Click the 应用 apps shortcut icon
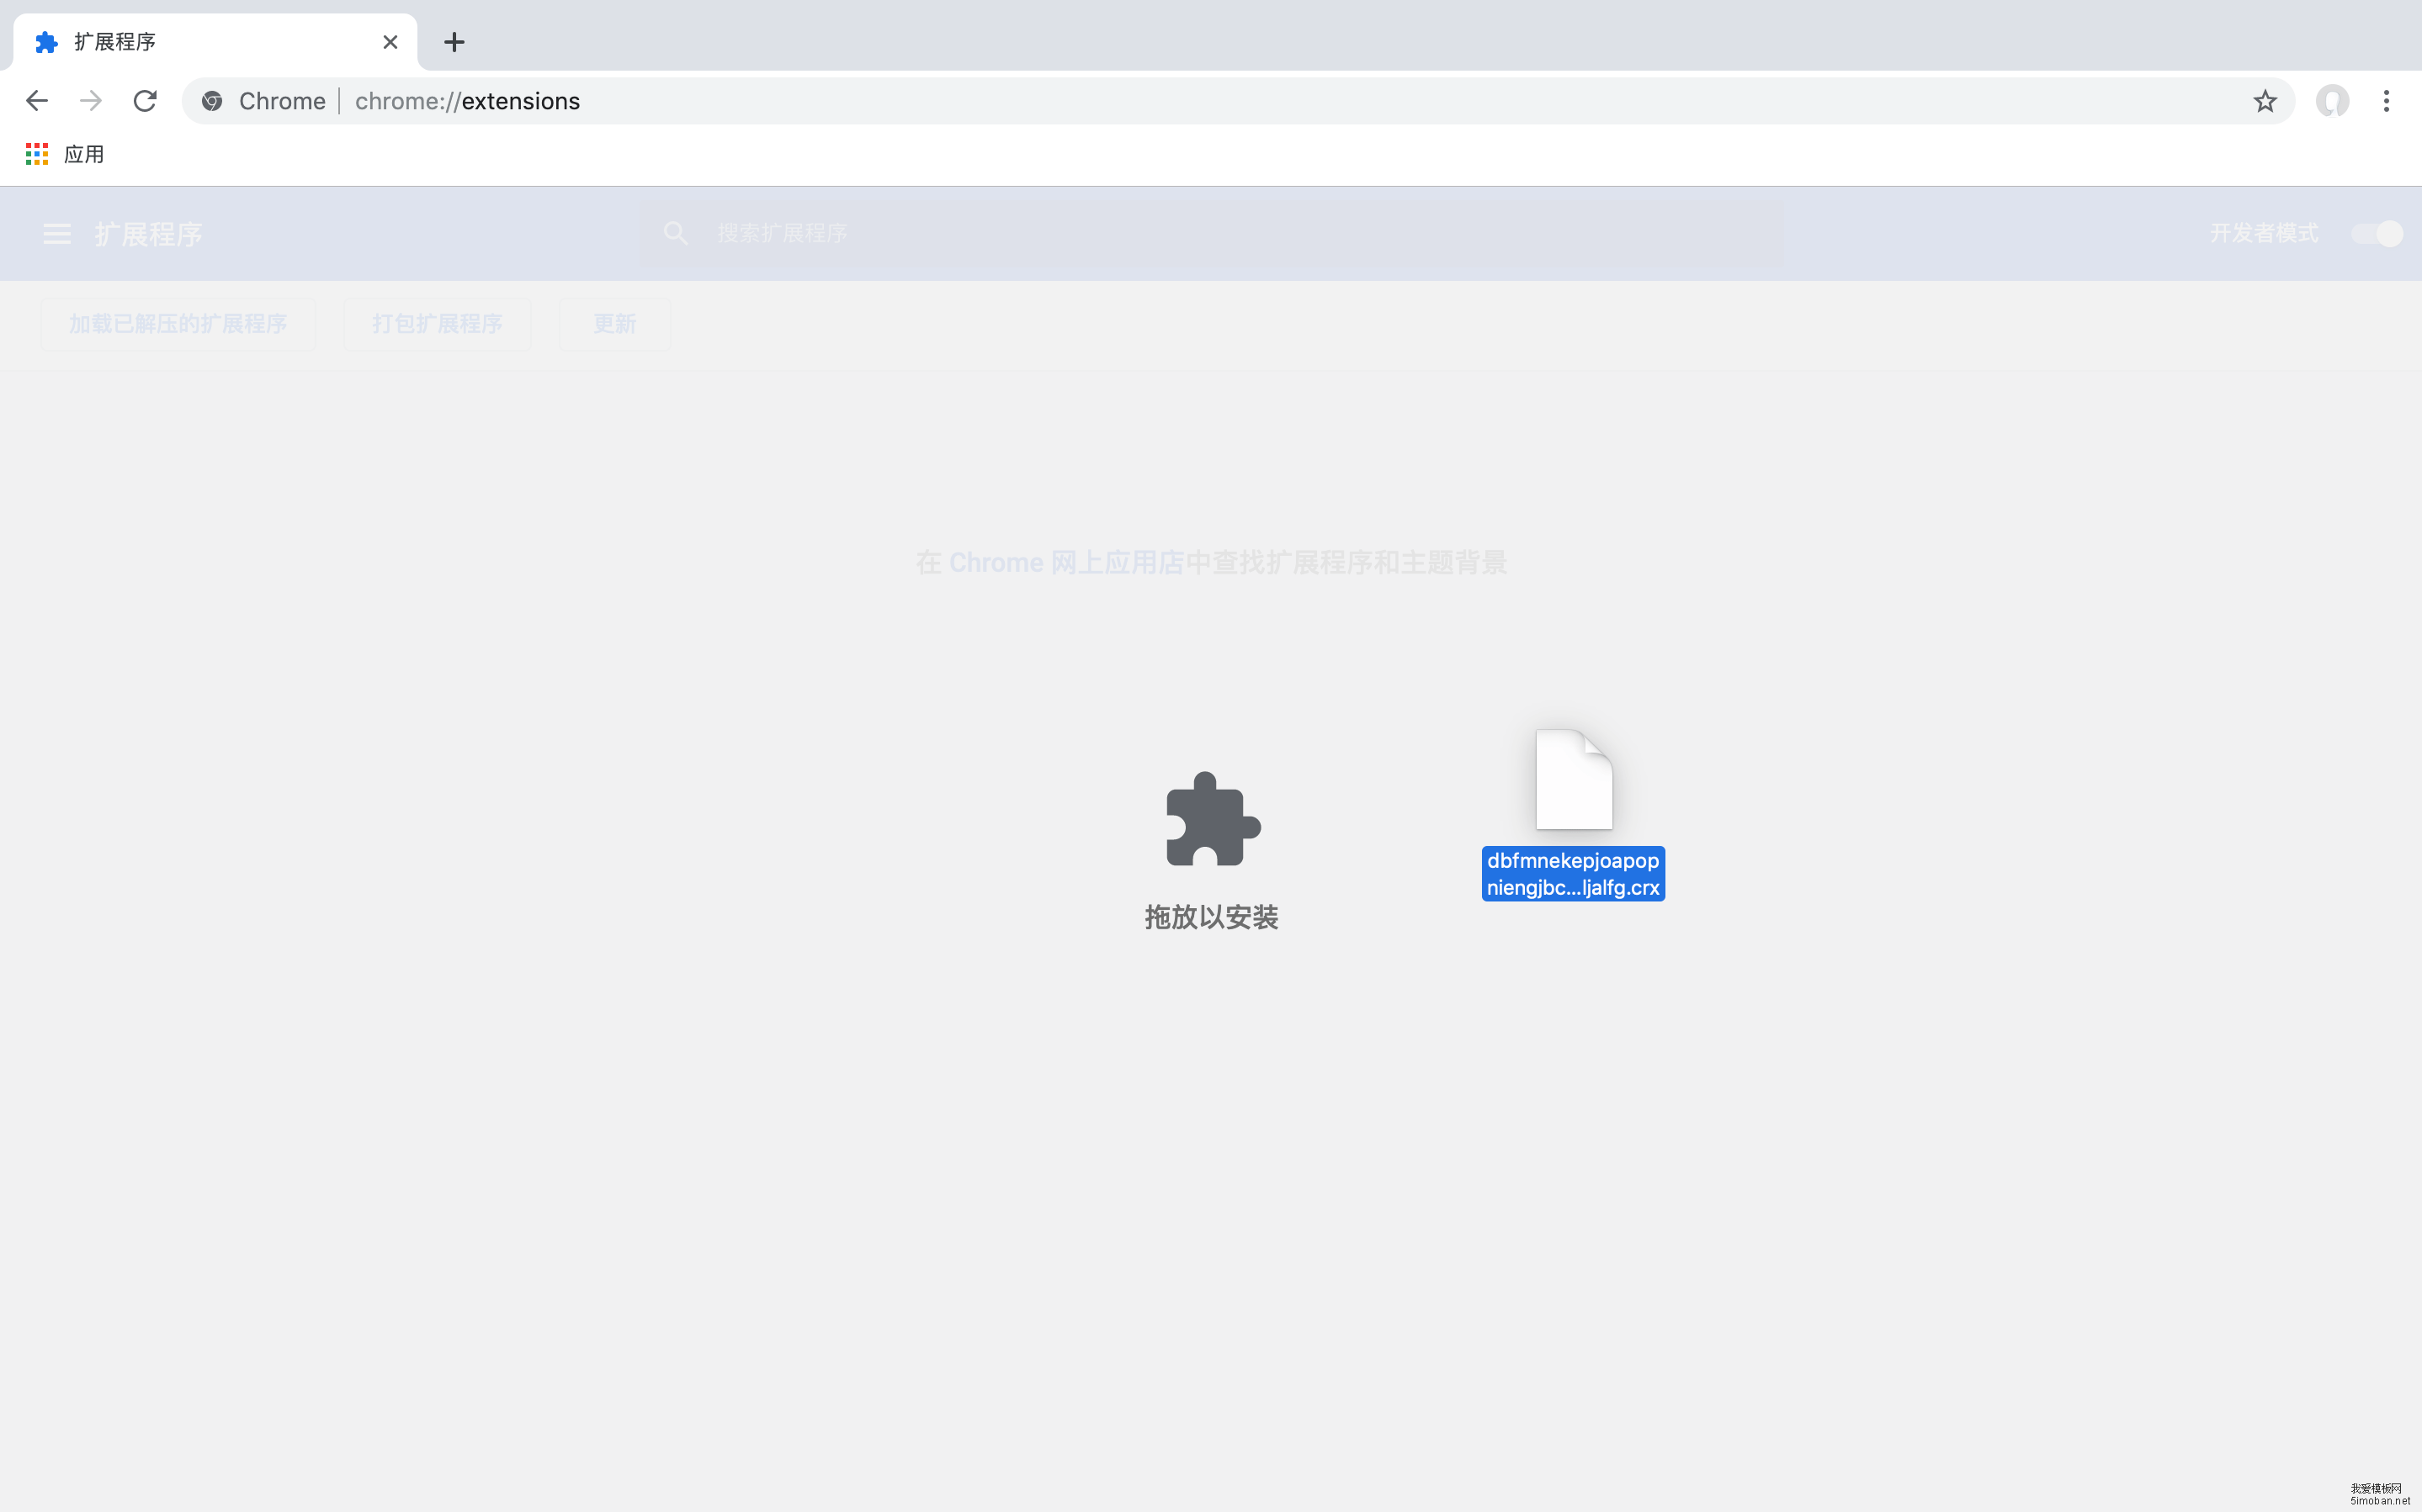 click(x=37, y=153)
